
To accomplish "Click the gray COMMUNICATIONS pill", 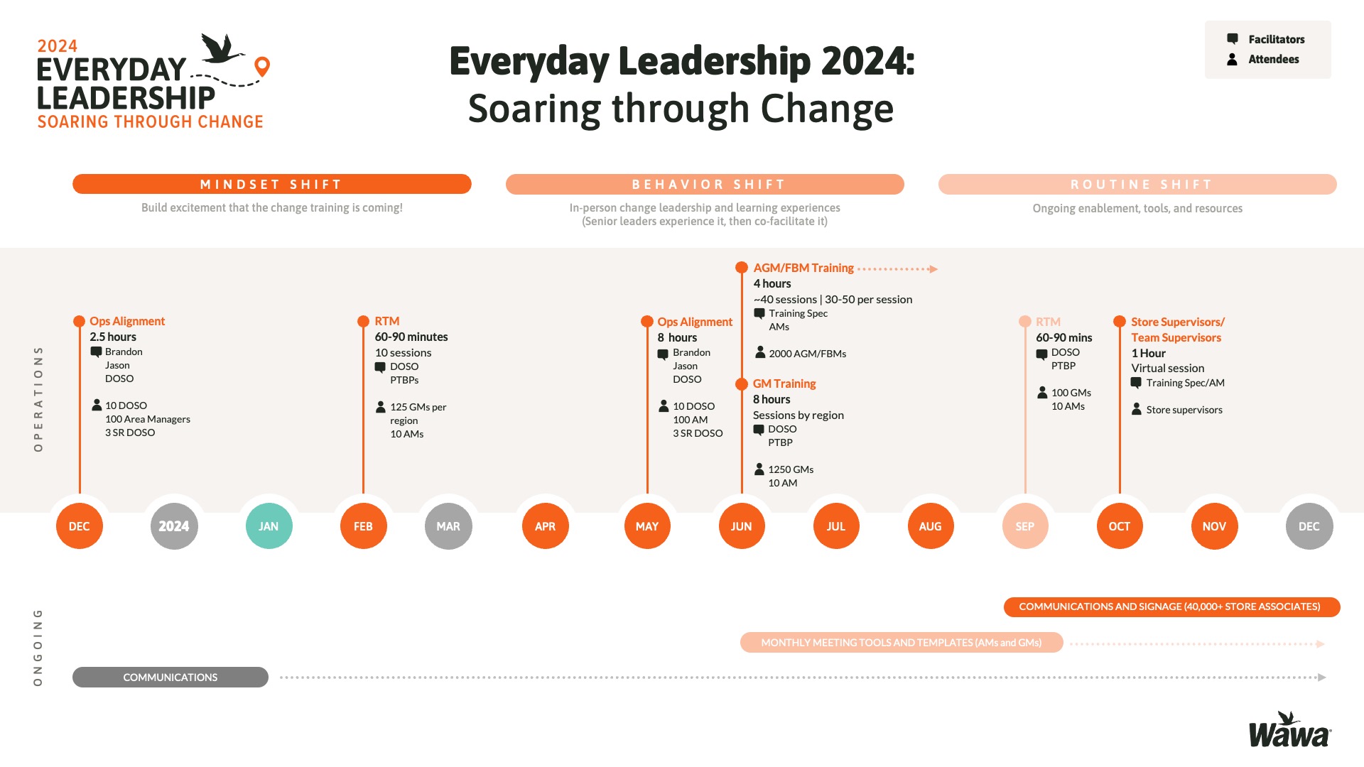I will click(x=170, y=678).
